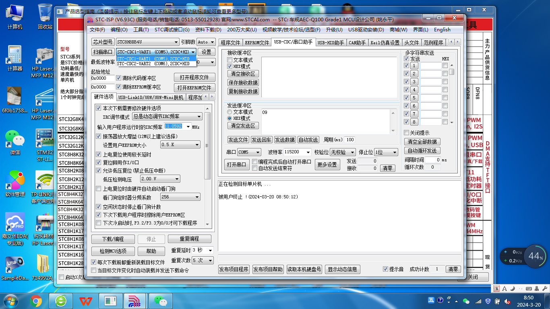Toggle 本次下载需要修改硬件选项 checkbox
This screenshot has height=309, width=550.
pos(98,108)
